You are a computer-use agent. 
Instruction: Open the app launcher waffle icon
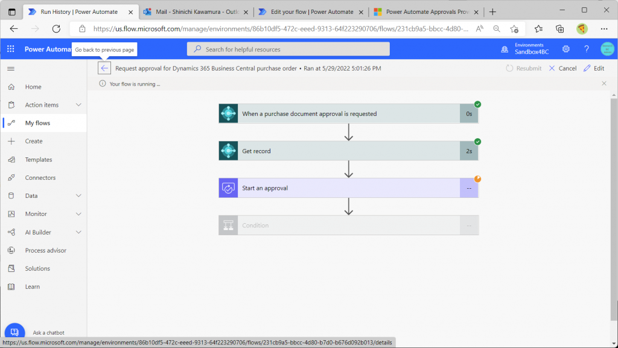point(11,49)
